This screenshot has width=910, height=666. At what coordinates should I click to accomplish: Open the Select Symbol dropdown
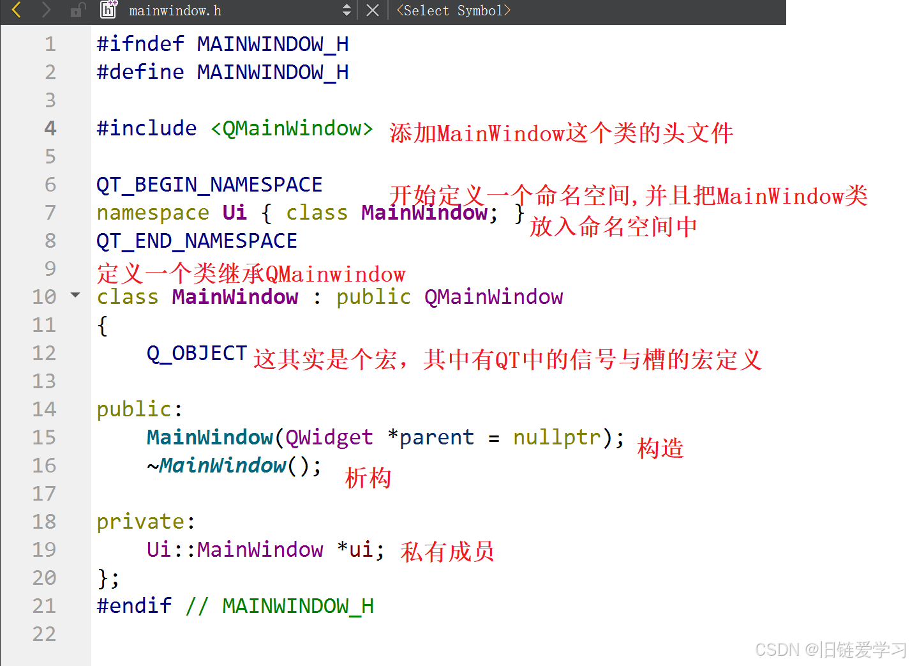pyautogui.click(x=454, y=10)
